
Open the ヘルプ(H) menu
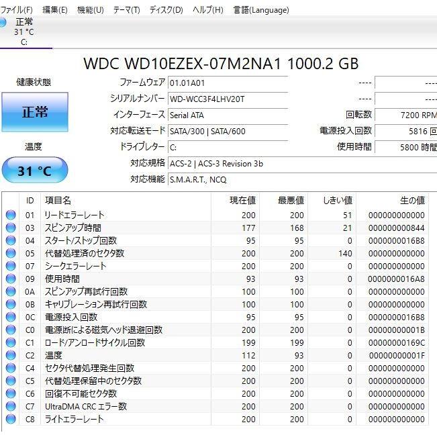point(208,10)
